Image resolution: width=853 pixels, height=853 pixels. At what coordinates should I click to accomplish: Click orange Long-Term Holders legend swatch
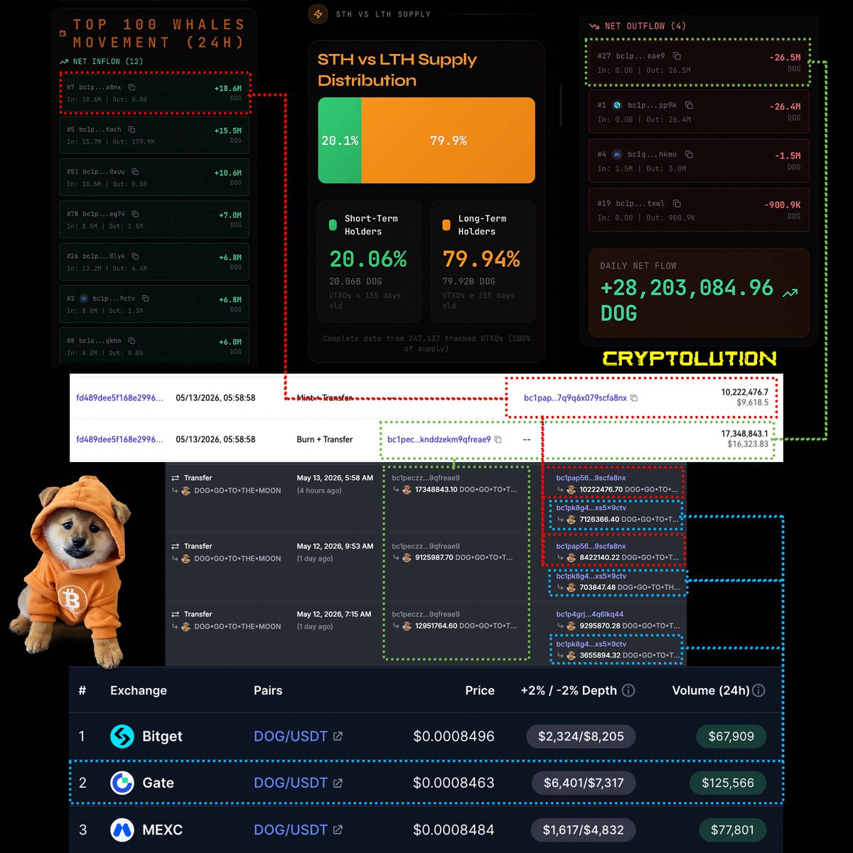[x=446, y=225]
